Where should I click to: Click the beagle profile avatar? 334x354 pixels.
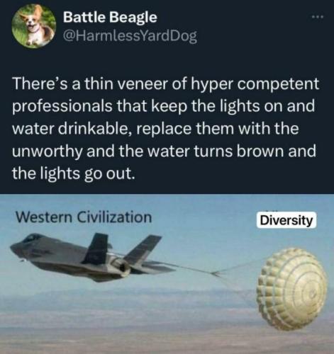coord(34,26)
